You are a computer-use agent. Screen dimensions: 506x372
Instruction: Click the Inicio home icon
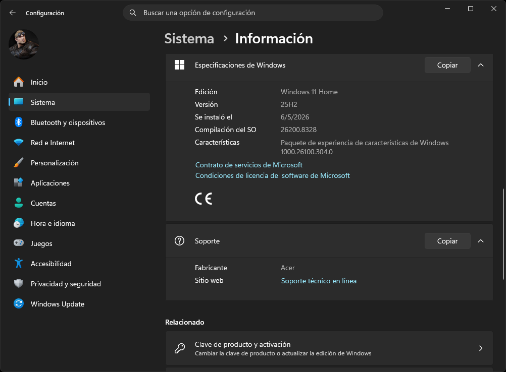[x=19, y=82]
